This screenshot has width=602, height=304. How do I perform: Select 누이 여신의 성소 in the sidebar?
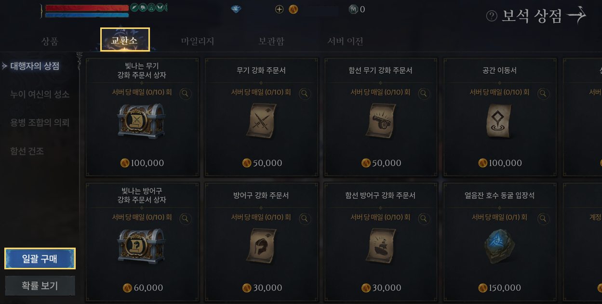40,94
